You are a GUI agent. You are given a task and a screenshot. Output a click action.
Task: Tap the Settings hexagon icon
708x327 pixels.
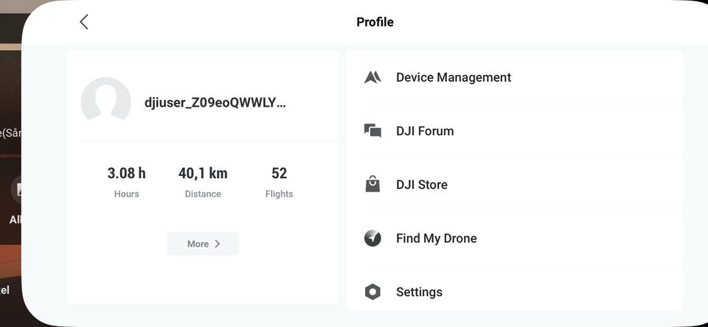click(x=372, y=292)
